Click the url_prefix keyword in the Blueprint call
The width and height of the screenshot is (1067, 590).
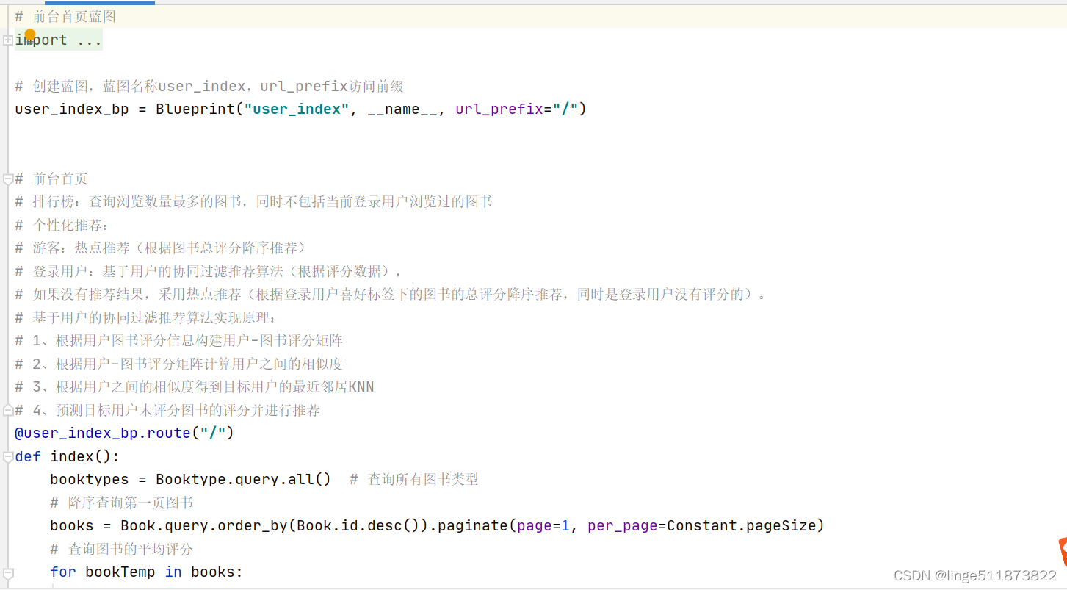(x=499, y=109)
